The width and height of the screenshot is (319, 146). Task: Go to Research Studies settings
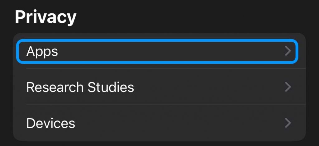(x=157, y=87)
